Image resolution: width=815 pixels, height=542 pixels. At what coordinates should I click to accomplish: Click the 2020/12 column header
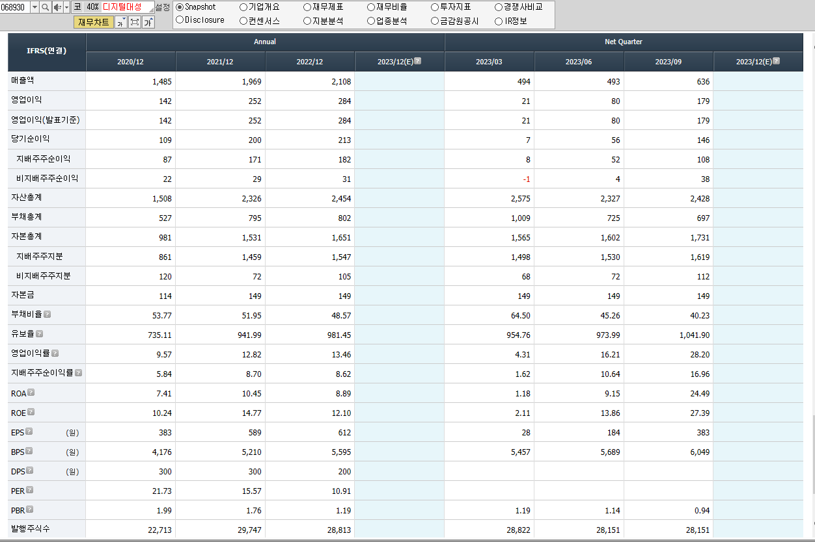130,62
